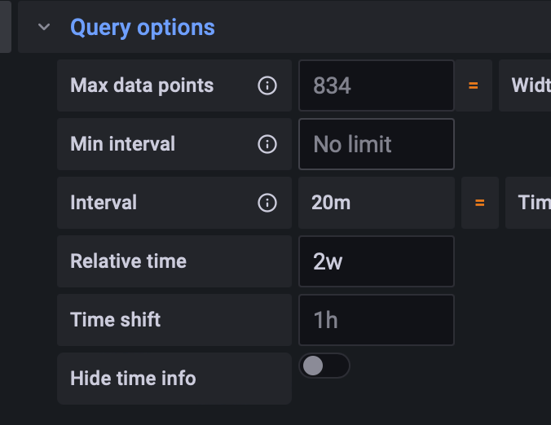Click the 20m computed interval value

click(331, 203)
